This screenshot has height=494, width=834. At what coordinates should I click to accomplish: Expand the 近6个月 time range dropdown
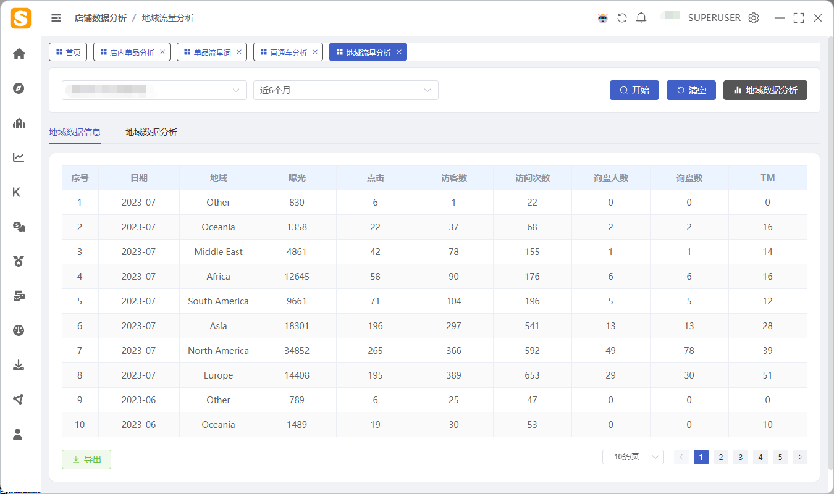pos(346,90)
